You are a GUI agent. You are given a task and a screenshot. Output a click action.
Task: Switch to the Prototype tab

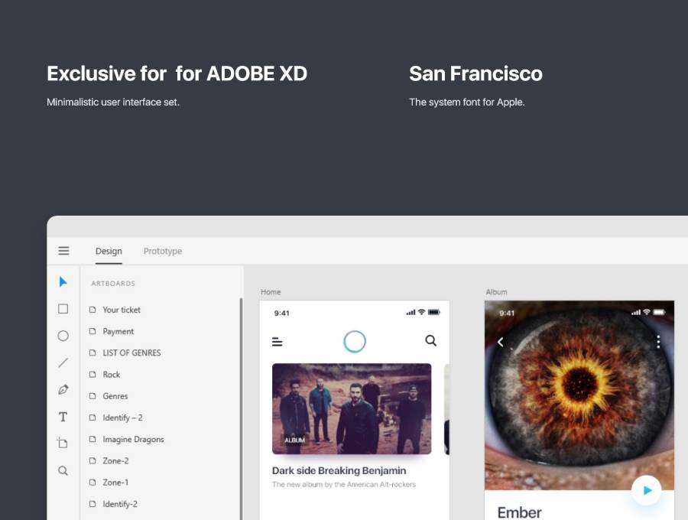click(x=162, y=252)
